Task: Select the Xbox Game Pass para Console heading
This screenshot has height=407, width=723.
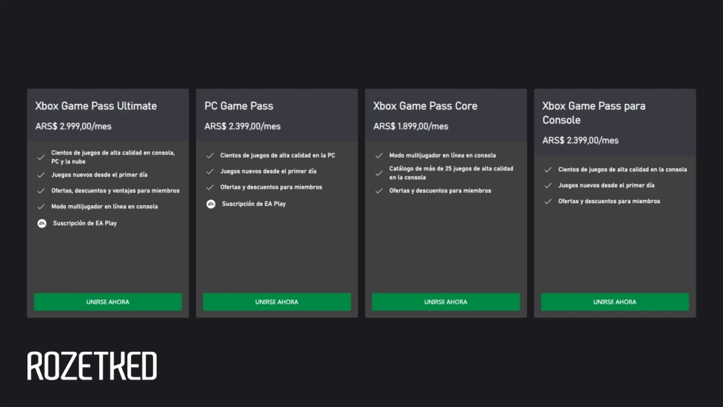Action: 594,113
